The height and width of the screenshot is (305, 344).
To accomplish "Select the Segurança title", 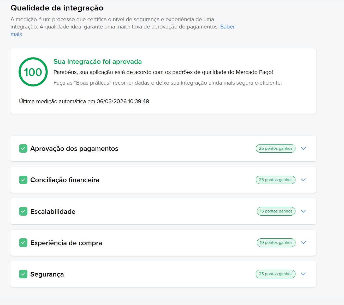I will 47,274.
